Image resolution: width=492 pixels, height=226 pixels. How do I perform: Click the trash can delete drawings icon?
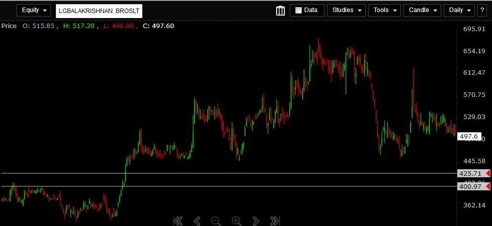pyautogui.click(x=281, y=11)
